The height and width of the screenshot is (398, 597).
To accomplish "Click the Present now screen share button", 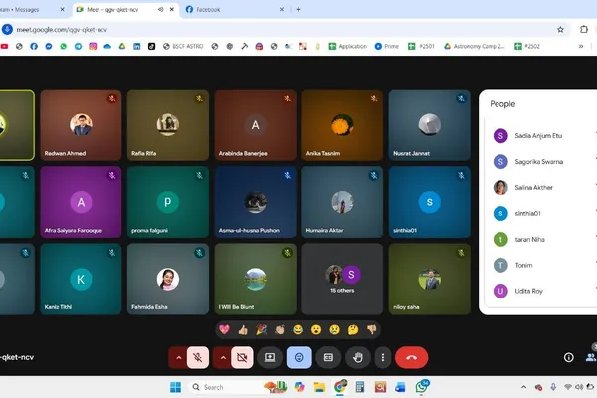I will point(270,357).
